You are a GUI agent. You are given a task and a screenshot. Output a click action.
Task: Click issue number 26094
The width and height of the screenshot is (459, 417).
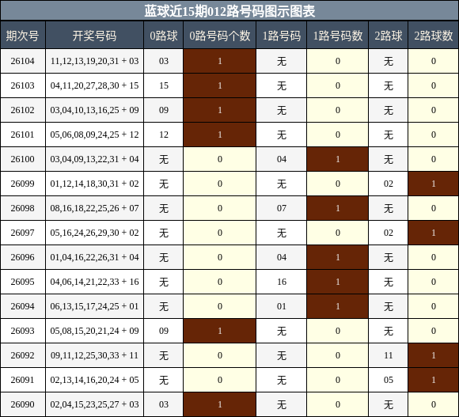tap(22, 306)
